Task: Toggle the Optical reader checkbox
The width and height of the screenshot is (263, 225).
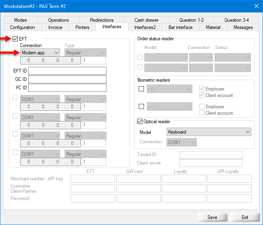Action: 140,122
